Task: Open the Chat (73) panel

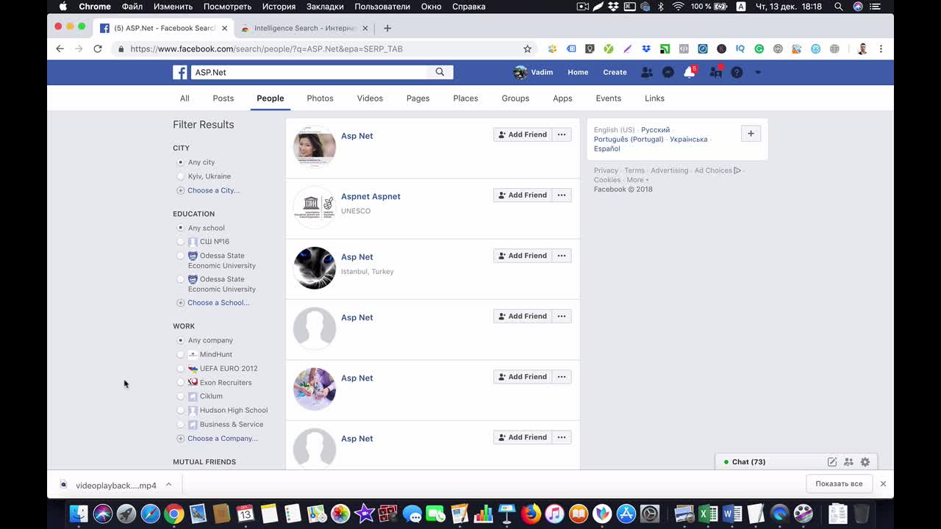Action: (748, 462)
